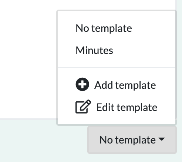Click the 'Add template' text label
182x162 pixels.
(x=125, y=85)
